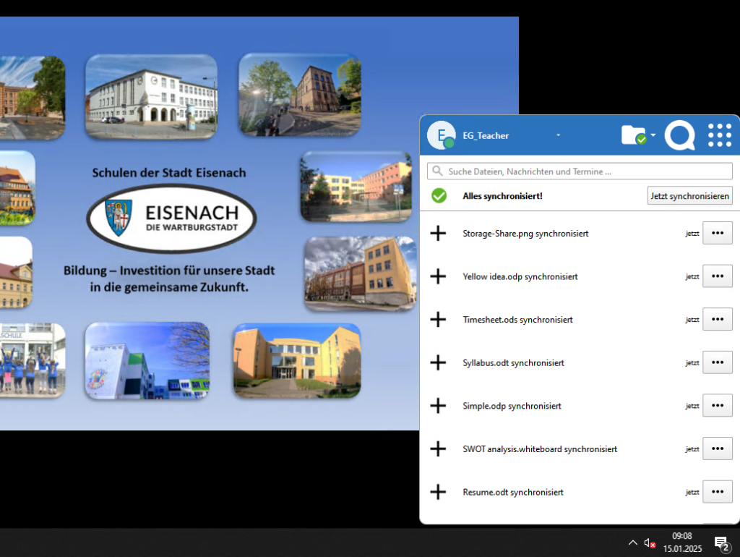
Task: Open the apps grid menu
Action: pyautogui.click(x=720, y=135)
